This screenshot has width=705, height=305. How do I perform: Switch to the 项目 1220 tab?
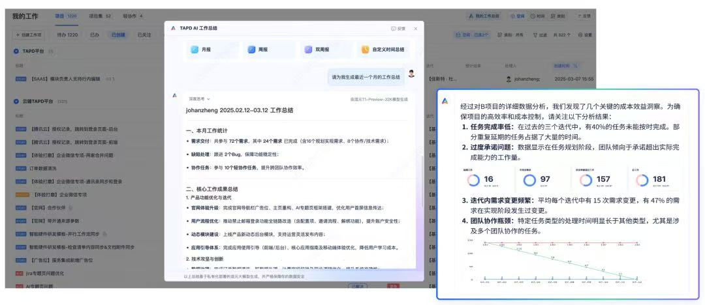pos(66,16)
